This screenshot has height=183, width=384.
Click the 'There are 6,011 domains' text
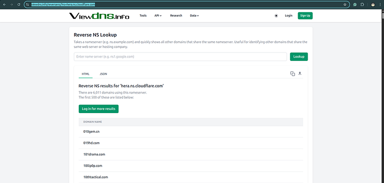pyautogui.click(x=113, y=93)
